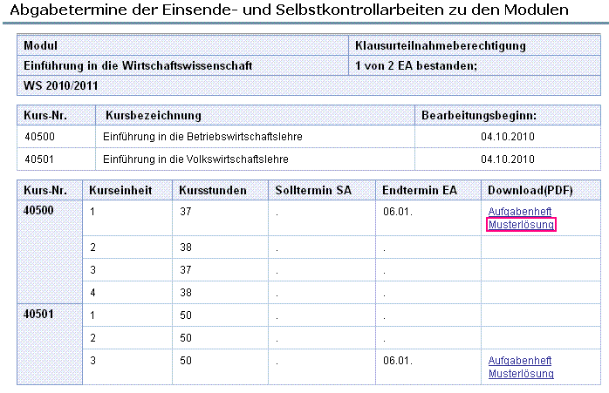Select Einführung in die Wirtschaftswissenschaft text
Image resolution: width=609 pixels, height=393 pixels.
click(138, 65)
